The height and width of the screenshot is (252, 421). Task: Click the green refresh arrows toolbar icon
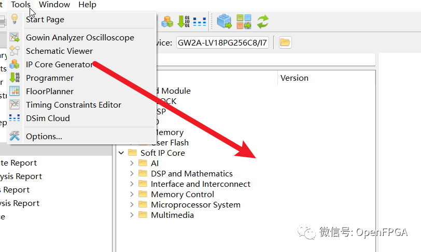(x=263, y=22)
